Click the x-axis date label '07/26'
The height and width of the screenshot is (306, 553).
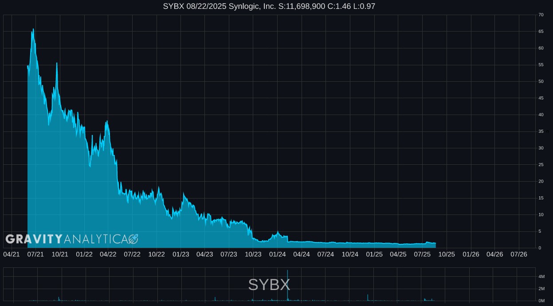click(519, 254)
